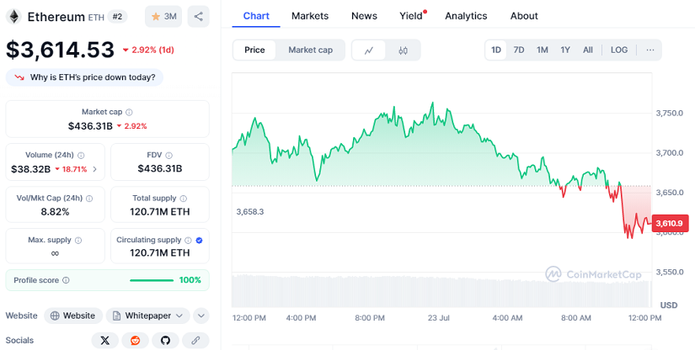Select the 1D time range

pyautogui.click(x=496, y=50)
